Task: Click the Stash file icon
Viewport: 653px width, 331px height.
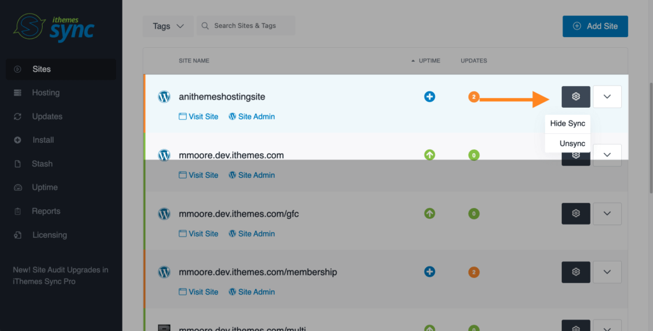Action: coord(17,164)
